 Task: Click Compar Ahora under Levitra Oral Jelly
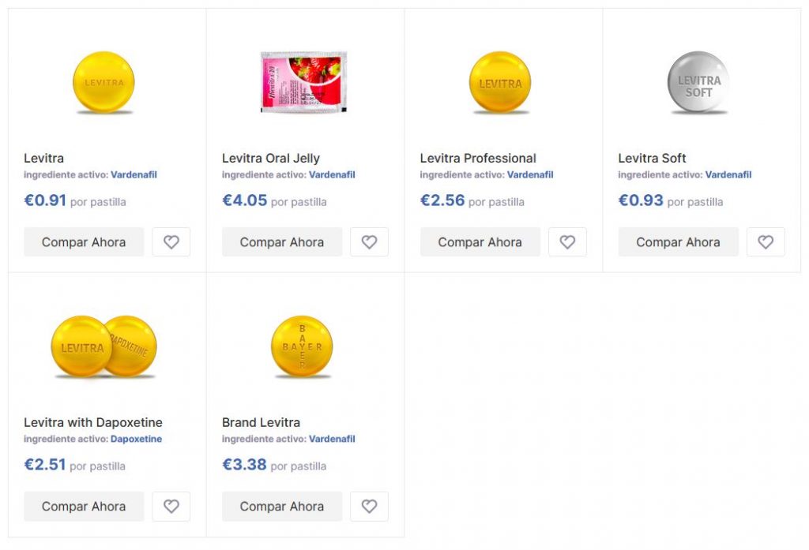(282, 242)
